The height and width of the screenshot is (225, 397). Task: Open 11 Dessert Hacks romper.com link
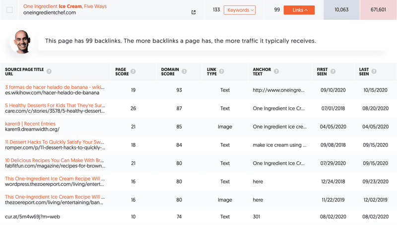(55, 142)
